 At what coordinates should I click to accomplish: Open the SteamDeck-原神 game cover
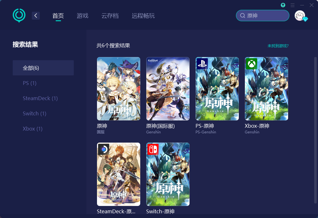click(x=119, y=174)
